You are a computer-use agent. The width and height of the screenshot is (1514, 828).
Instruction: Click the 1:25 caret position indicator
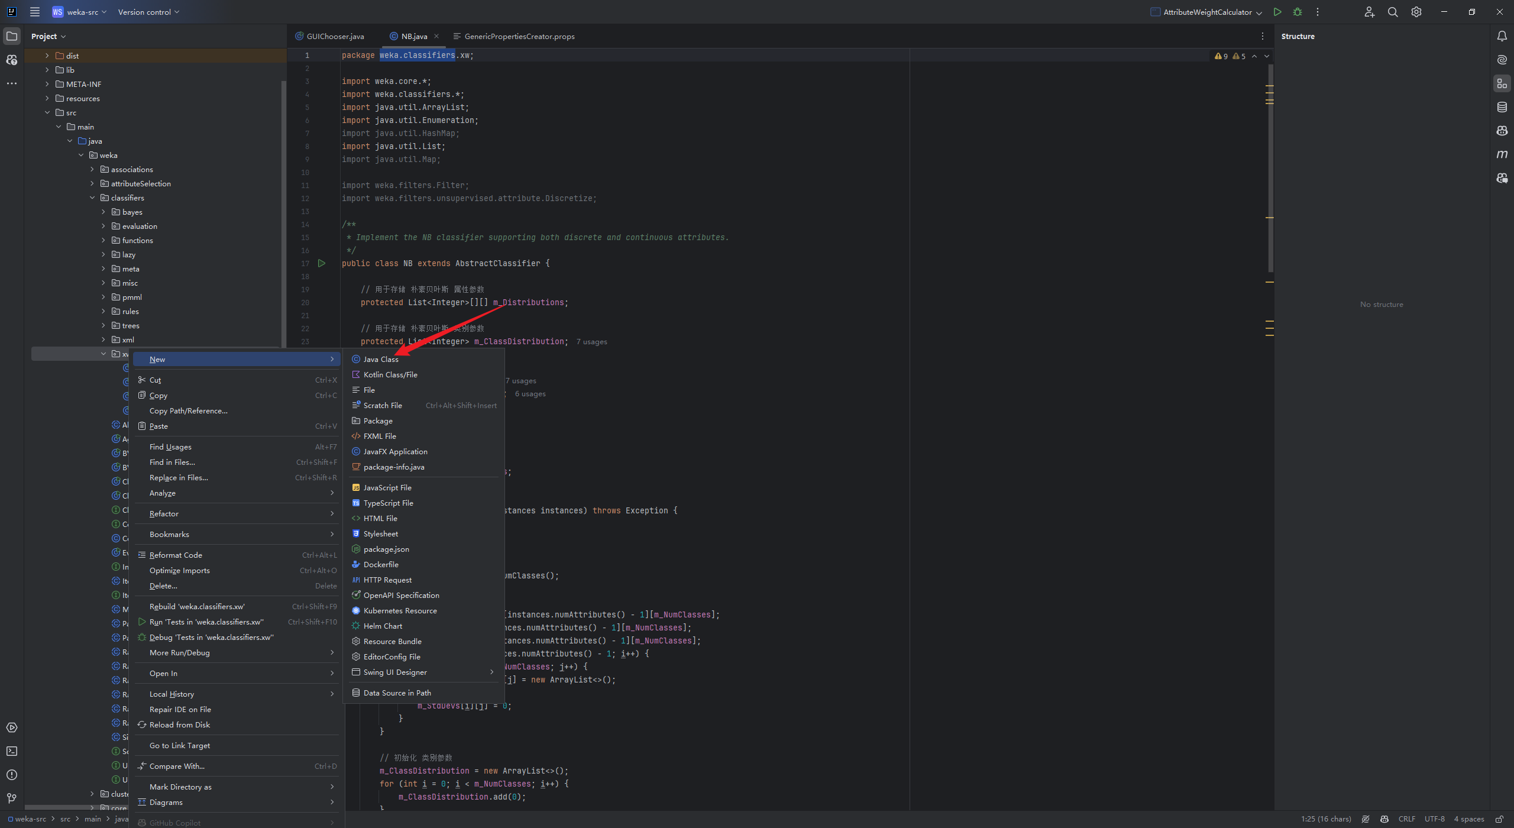pyautogui.click(x=1326, y=819)
